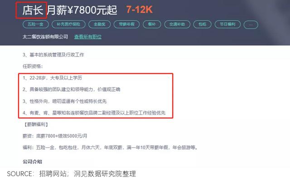Select the 节日福利 tag

[227, 24]
